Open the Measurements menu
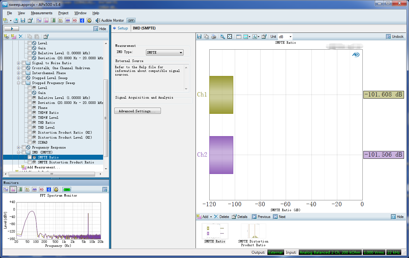The height and width of the screenshot is (258, 409). pos(42,13)
